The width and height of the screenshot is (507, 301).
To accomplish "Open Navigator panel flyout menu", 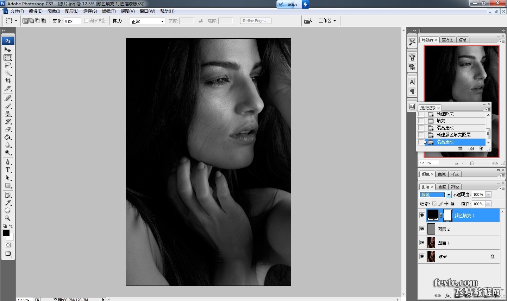I will 502,41.
